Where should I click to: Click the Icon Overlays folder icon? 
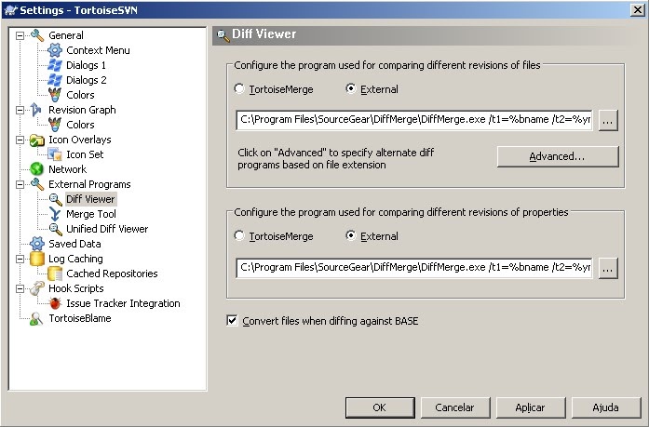pyautogui.click(x=37, y=140)
